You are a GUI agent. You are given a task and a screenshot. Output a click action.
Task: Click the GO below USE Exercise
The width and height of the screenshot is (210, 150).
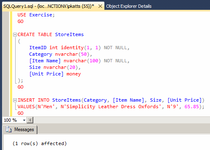click(21, 21)
